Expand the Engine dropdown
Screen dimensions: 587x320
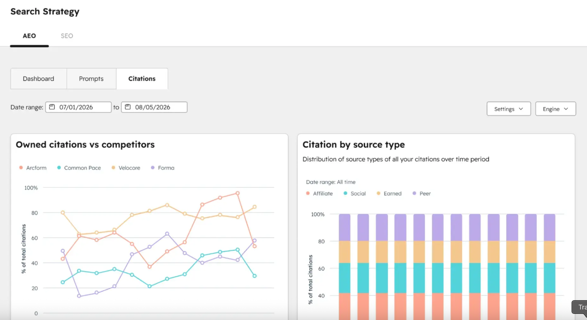click(555, 109)
